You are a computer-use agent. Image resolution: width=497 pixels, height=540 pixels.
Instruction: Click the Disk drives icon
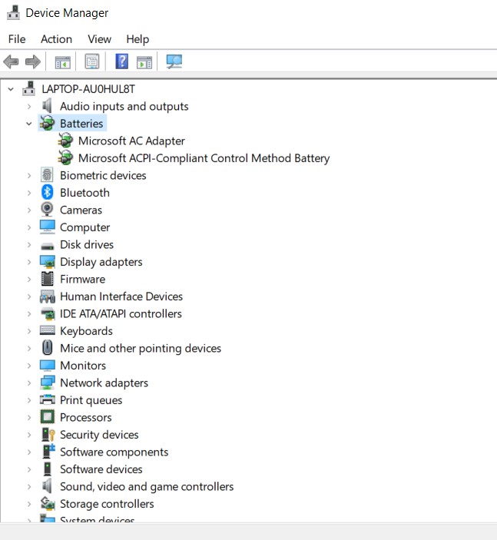47,246
